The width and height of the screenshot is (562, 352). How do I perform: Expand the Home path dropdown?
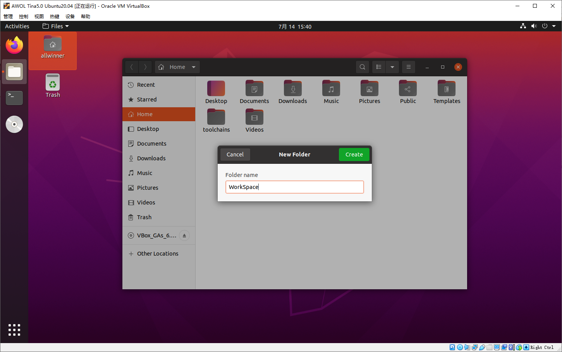click(194, 67)
